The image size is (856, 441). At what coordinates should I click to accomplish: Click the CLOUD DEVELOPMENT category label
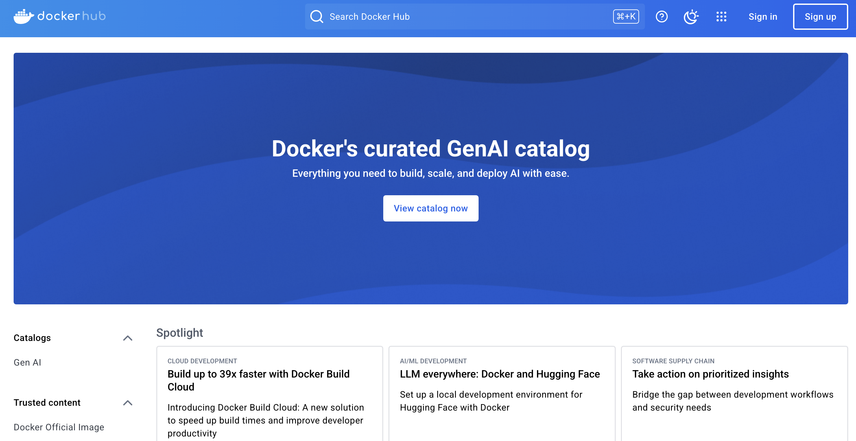(x=202, y=361)
